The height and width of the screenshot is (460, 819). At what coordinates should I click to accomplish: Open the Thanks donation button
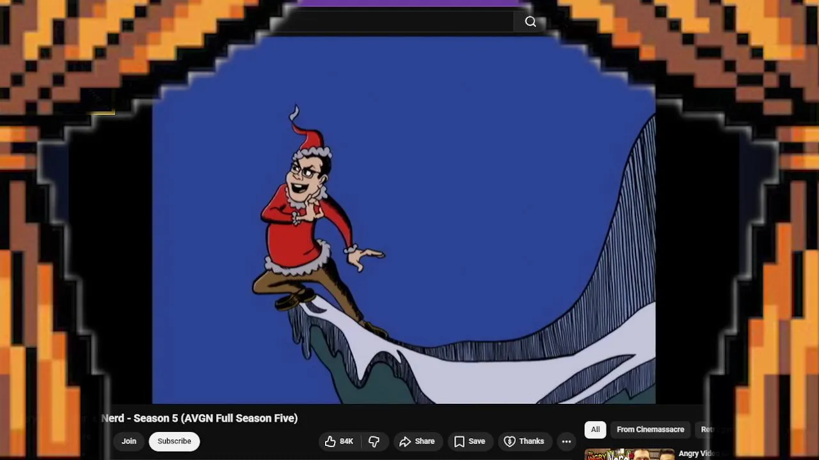tap(524, 441)
